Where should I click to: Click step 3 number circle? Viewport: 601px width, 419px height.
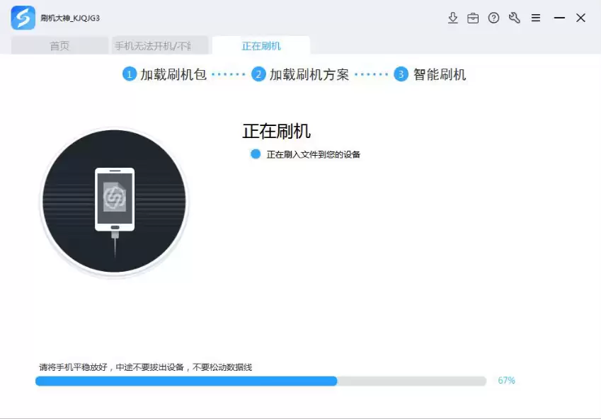click(x=401, y=74)
